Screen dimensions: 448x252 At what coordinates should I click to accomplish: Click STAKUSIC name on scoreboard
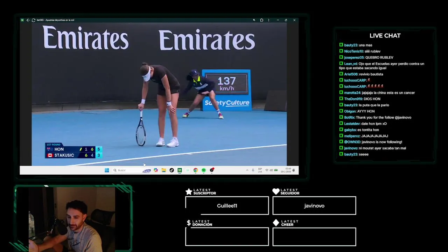[64, 155]
